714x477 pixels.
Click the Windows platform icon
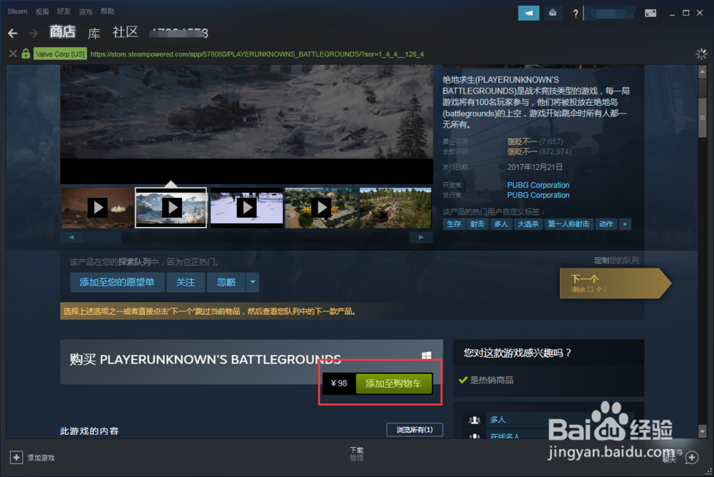[x=426, y=356]
